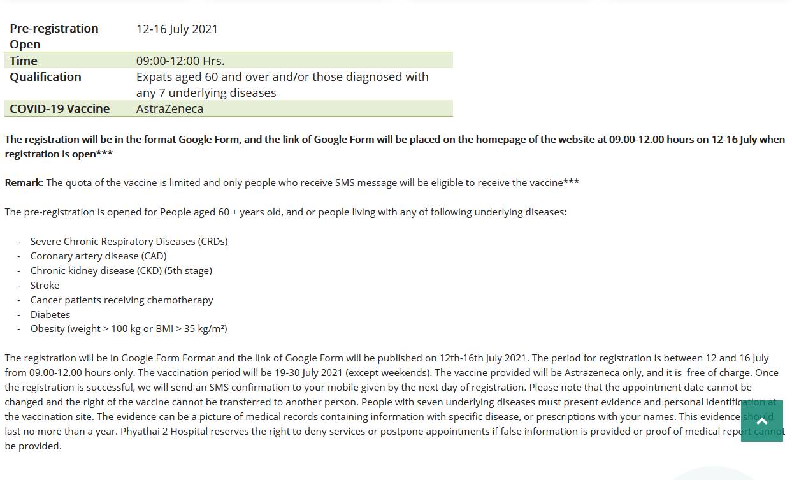
Task: Click the "Stroke" list item
Action: click(x=45, y=286)
